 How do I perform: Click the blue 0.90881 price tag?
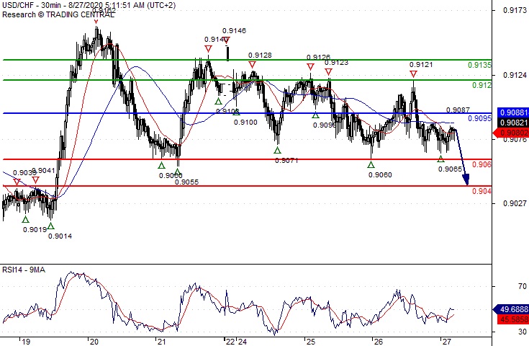513,112
